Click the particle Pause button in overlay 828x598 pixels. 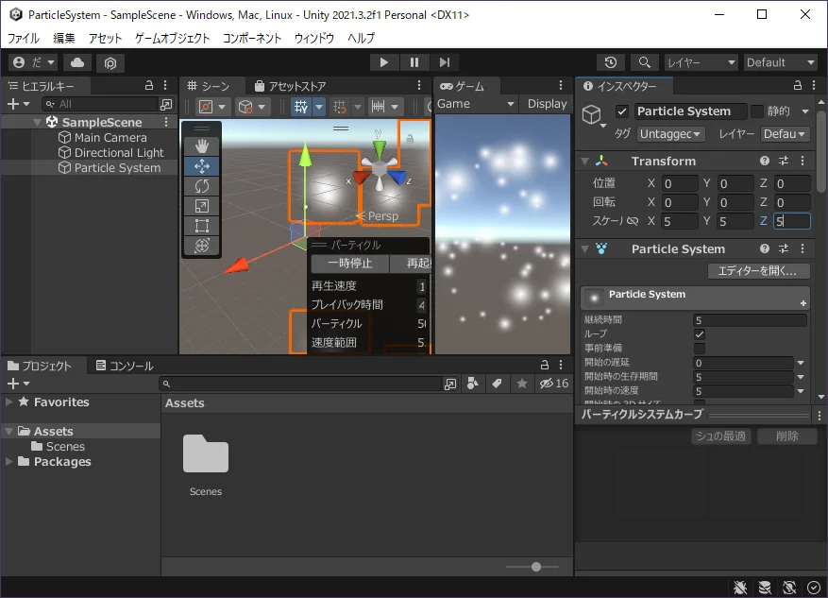click(x=349, y=263)
